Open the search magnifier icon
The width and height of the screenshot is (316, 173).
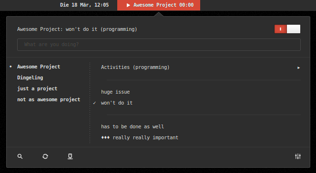(x=20, y=156)
